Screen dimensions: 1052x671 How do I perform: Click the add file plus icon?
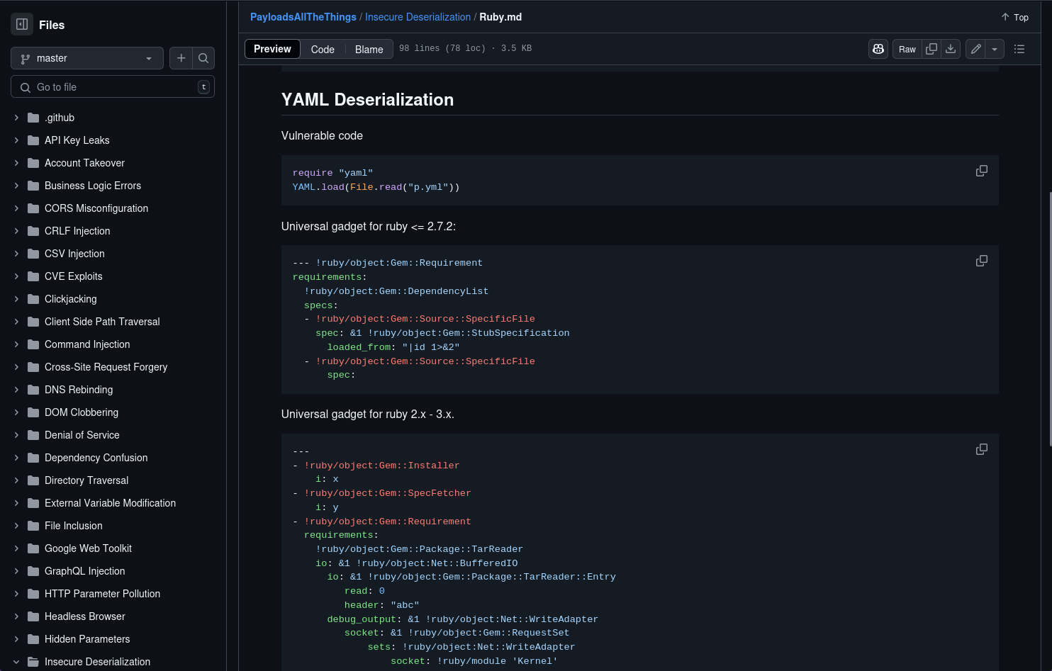181,58
